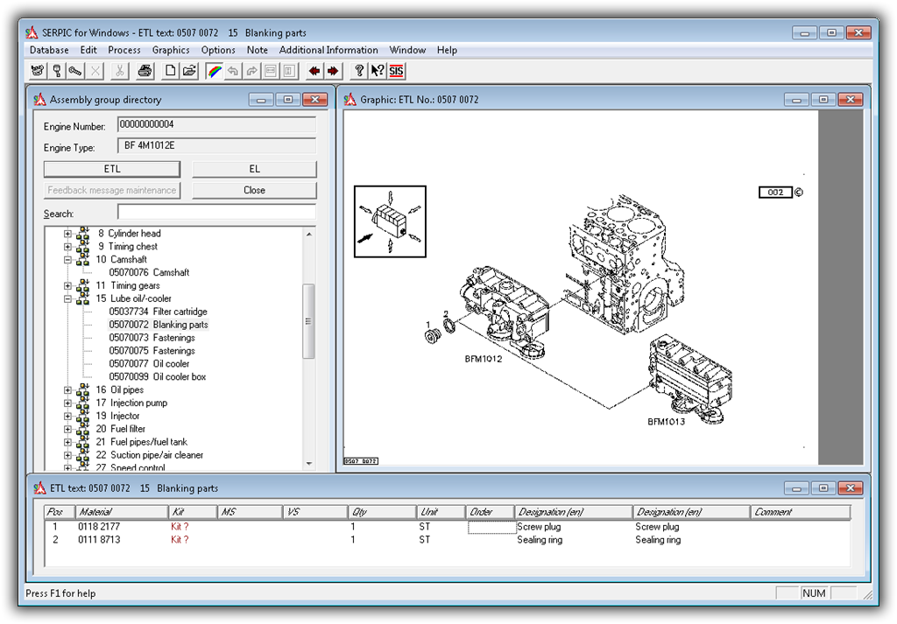The width and height of the screenshot is (897, 624).
Task: Click the context help pointer icon
Action: click(378, 71)
